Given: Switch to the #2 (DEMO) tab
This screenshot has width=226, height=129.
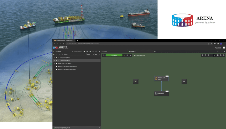Looking at the screenshot, I should coord(140,51).
